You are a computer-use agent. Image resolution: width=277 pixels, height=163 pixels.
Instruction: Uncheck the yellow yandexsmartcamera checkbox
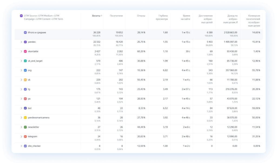point(25,118)
